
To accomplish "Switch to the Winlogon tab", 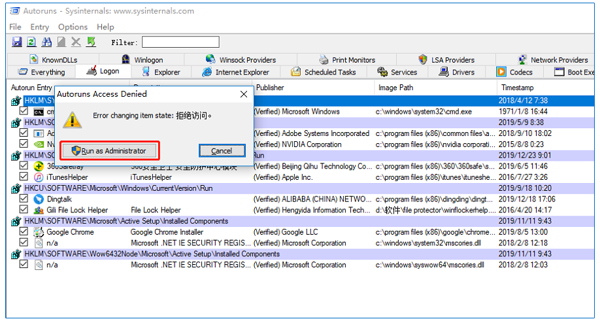I will (142, 59).
